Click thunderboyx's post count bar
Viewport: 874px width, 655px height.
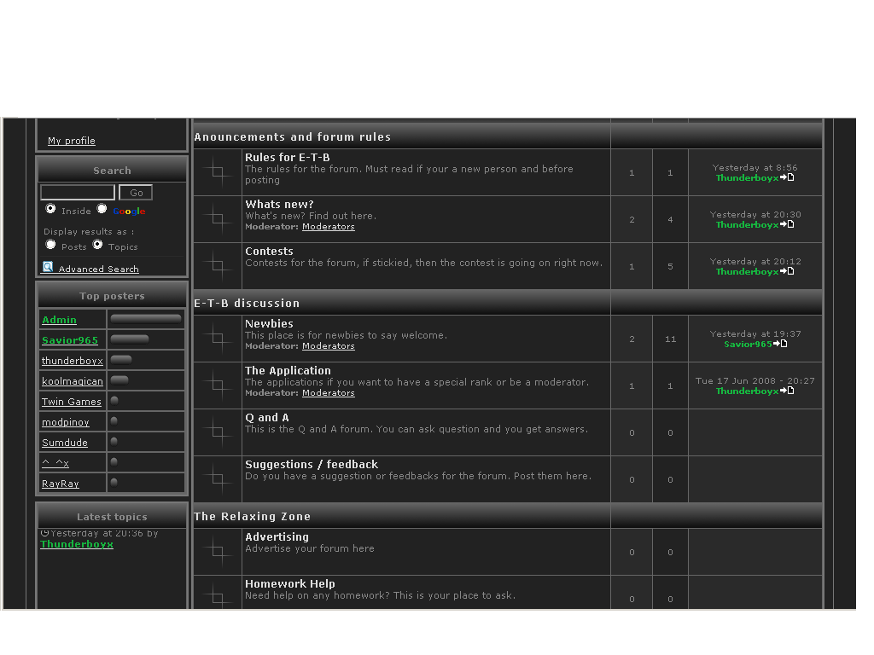pyautogui.click(x=121, y=360)
